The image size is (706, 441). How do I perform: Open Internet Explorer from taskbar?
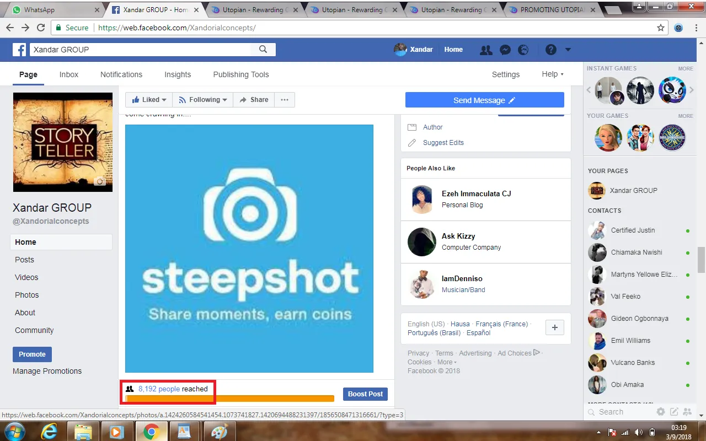pos(49,432)
